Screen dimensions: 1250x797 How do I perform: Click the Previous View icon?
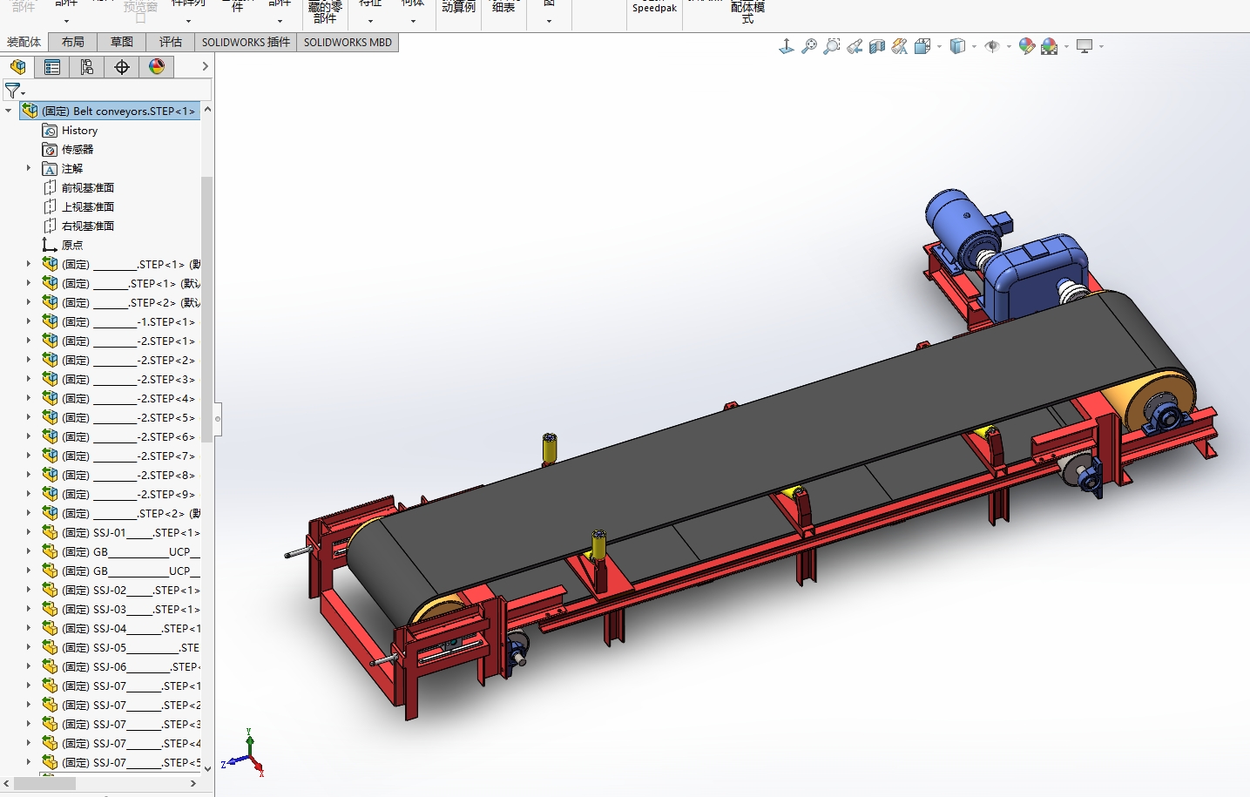[x=855, y=46]
